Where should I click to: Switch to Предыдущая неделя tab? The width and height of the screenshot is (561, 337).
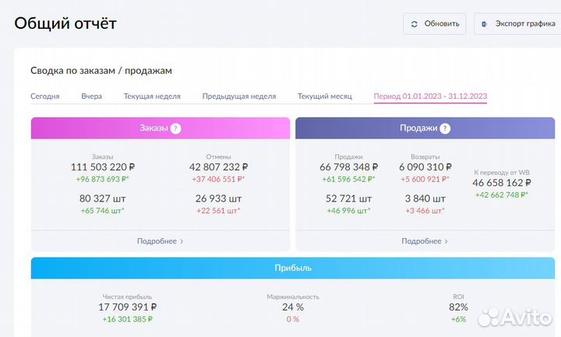239,97
